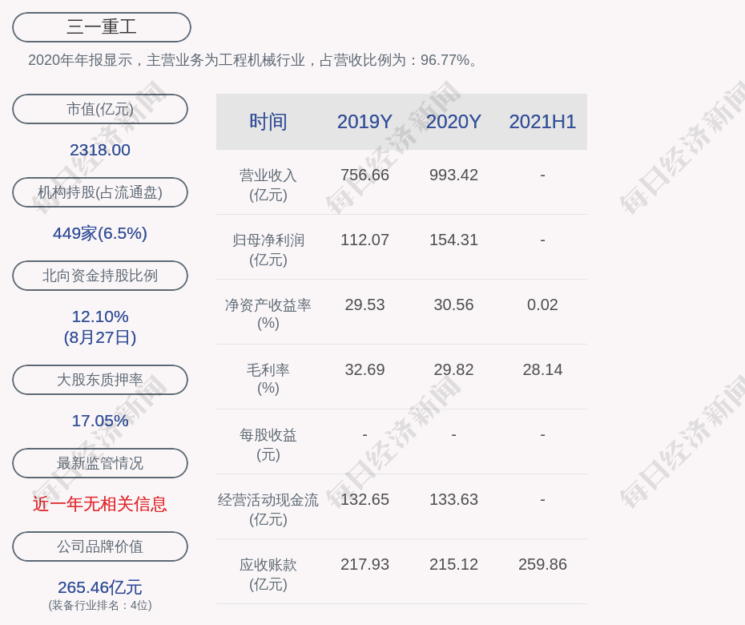Click the 2019Y column header

(364, 122)
